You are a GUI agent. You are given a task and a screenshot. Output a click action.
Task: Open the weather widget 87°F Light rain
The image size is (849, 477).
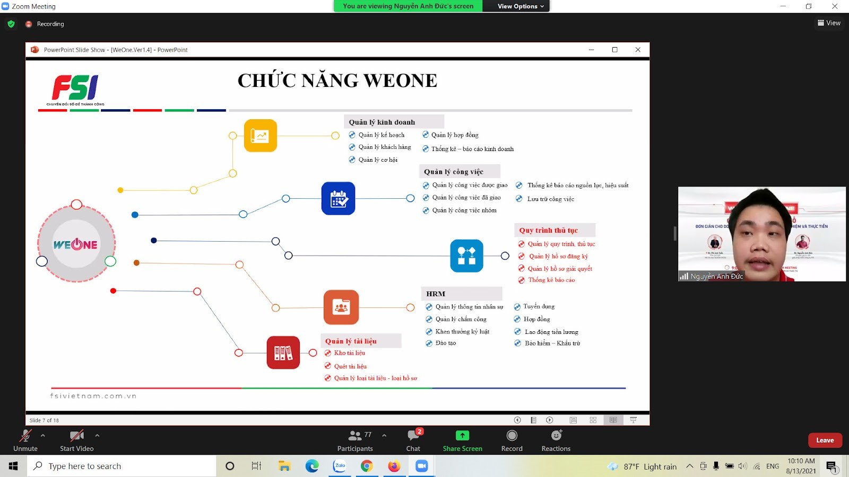pyautogui.click(x=643, y=466)
